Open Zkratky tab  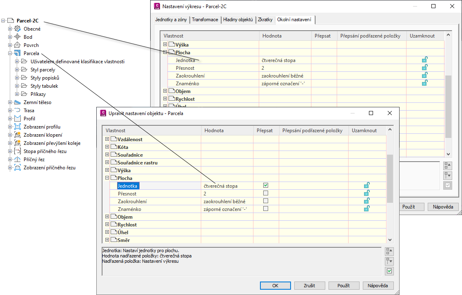[x=265, y=20]
